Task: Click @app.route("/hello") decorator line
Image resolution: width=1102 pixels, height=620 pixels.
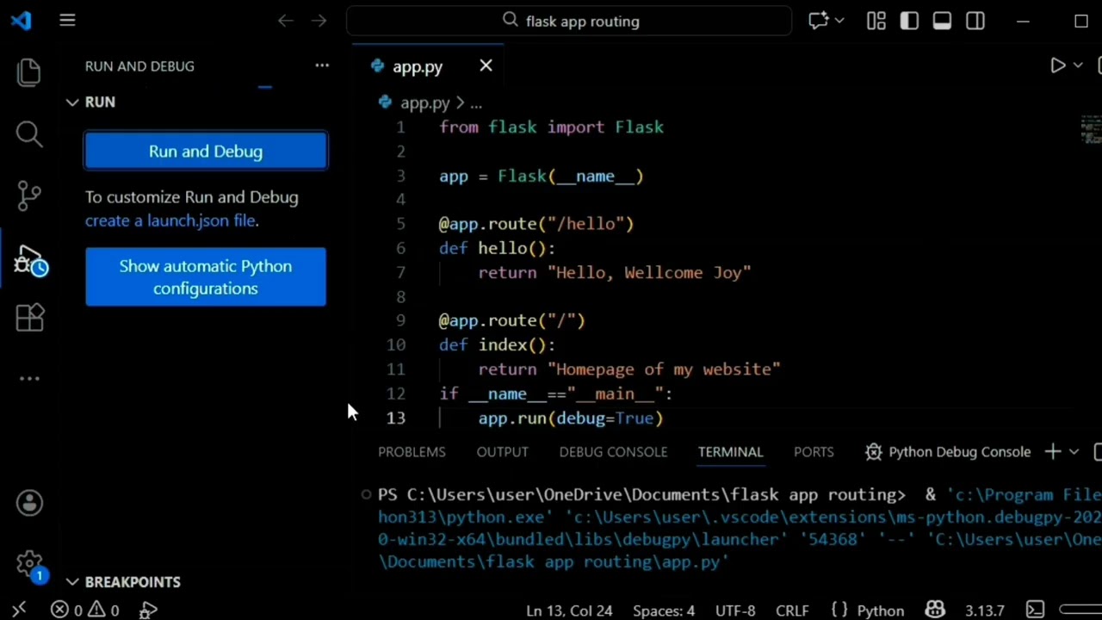Action: click(x=536, y=224)
